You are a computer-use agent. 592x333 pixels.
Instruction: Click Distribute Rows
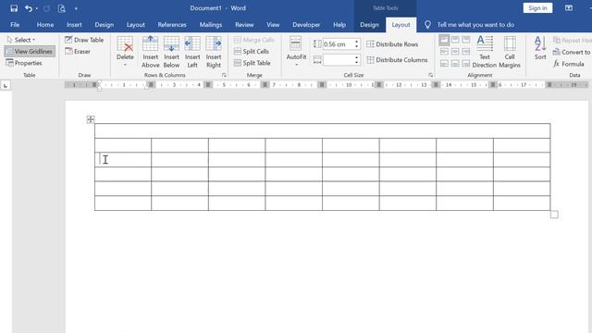[x=392, y=44]
